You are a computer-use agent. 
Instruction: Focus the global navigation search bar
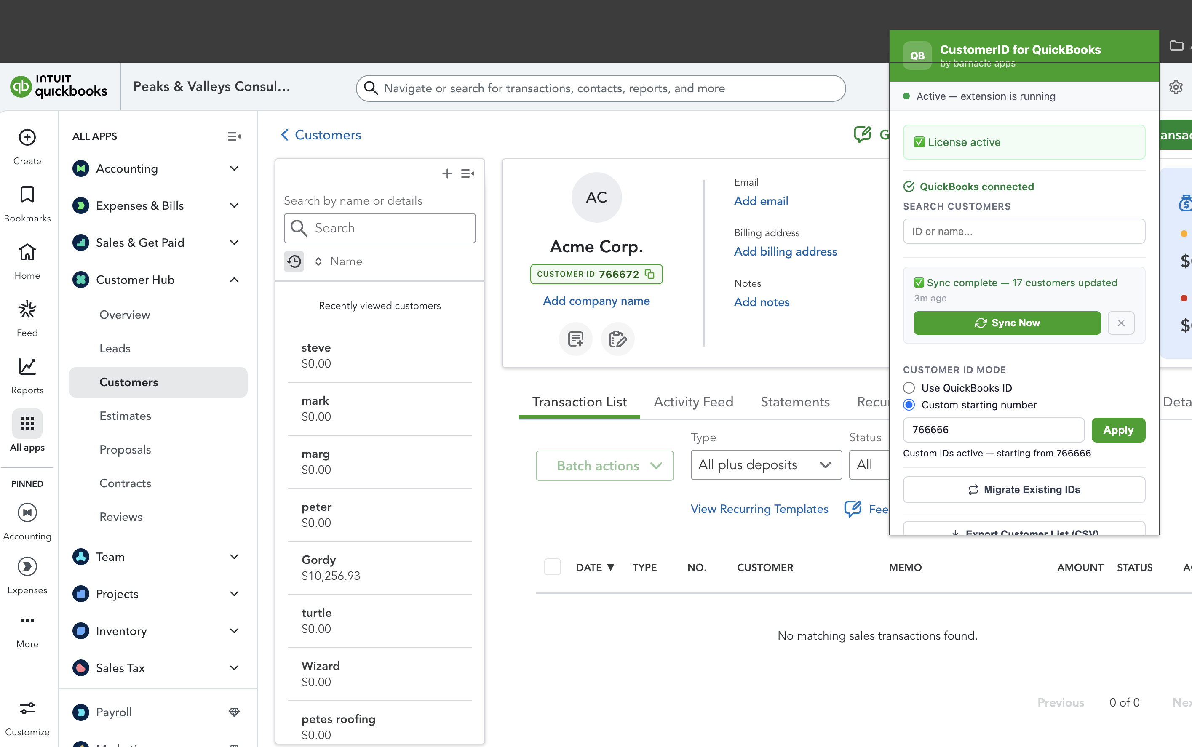(x=601, y=88)
